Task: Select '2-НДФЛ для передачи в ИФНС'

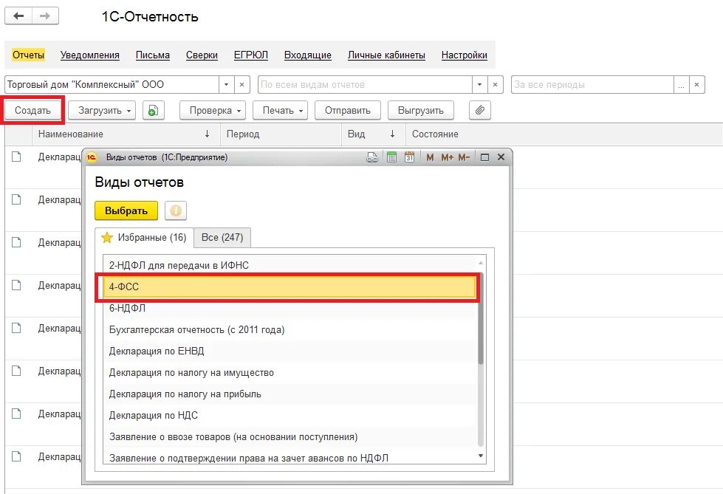Action: coord(289,265)
